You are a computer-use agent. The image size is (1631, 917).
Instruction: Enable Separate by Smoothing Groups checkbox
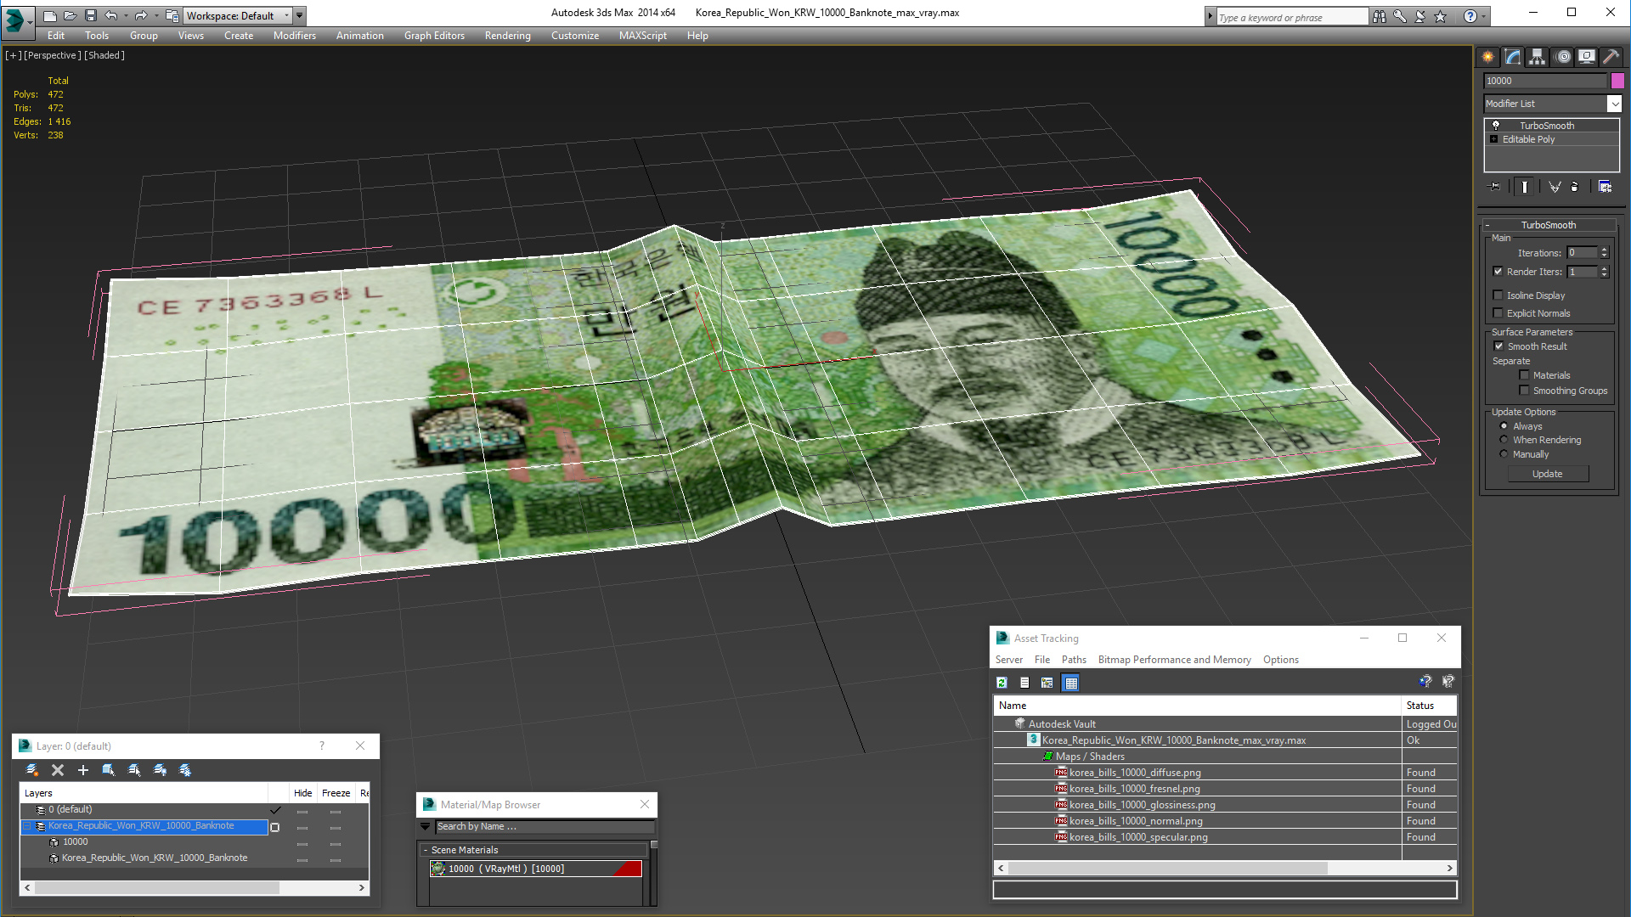click(1524, 391)
